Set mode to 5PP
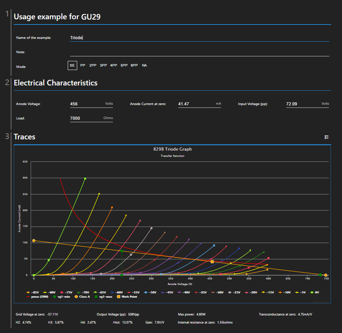Image resolution: width=342 pixels, height=333 pixels. pyautogui.click(x=124, y=65)
